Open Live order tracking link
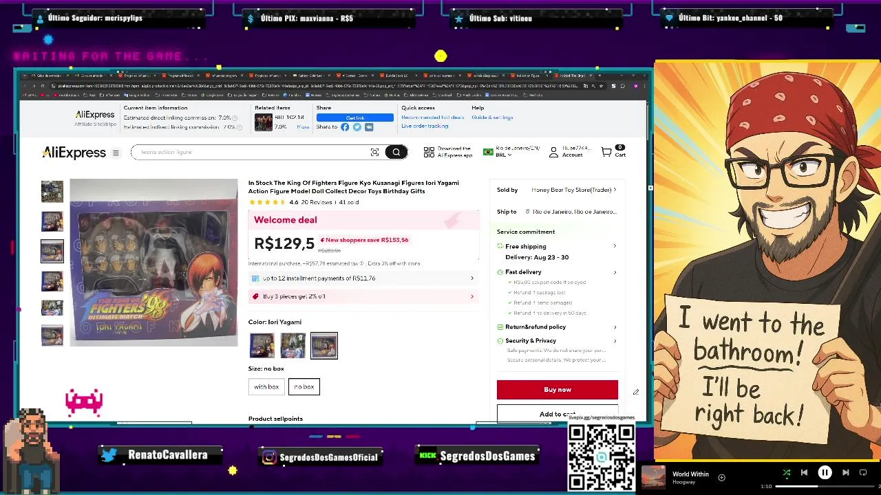Screen dimensions: 881x495 coord(425,126)
